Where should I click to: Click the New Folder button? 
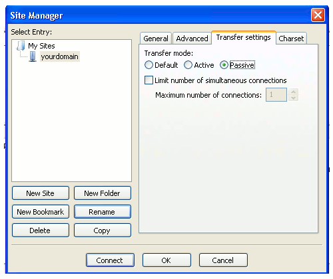pos(102,193)
